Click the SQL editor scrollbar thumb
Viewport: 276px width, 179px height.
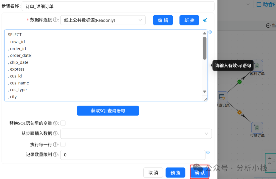coord(204,48)
